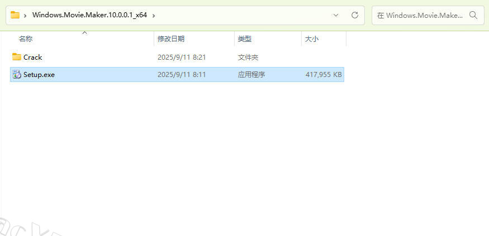Click the date 2025/9/11 8:11

click(x=182, y=75)
